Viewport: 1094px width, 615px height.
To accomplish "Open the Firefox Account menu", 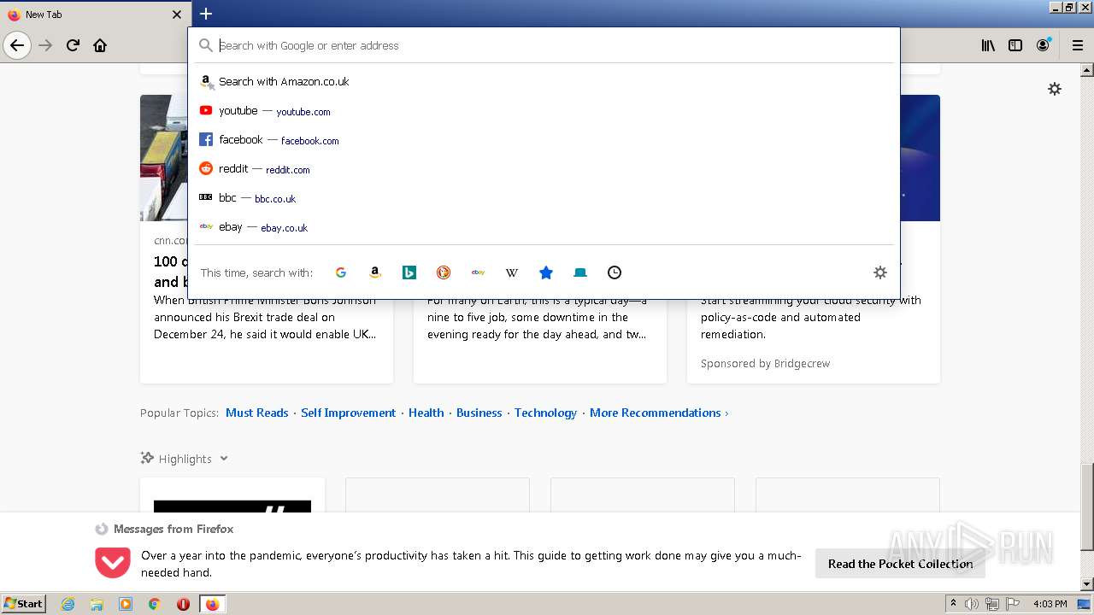I will point(1043,45).
